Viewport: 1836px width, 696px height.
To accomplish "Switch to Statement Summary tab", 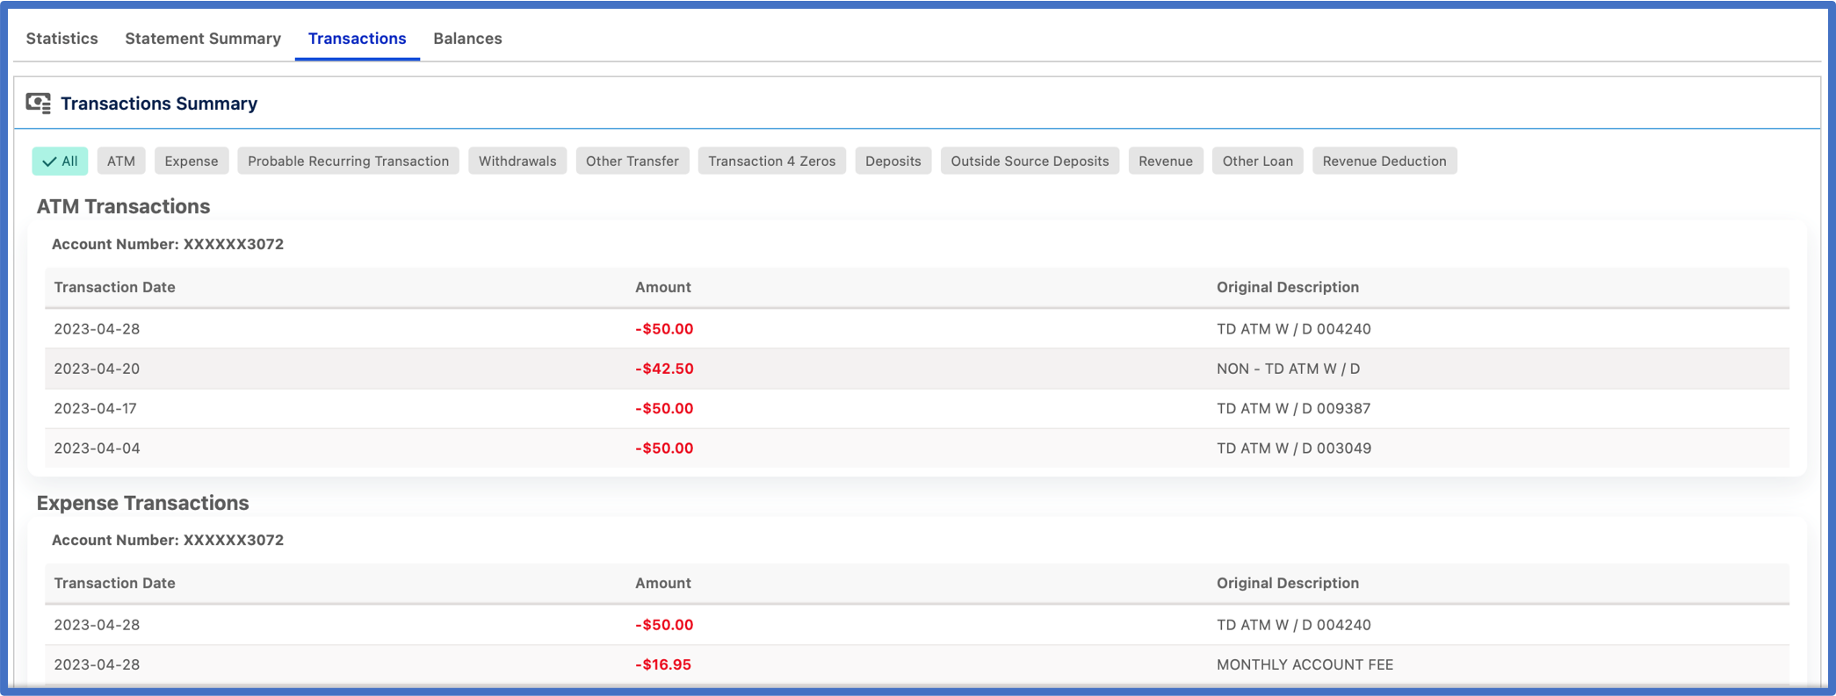I will [x=203, y=39].
